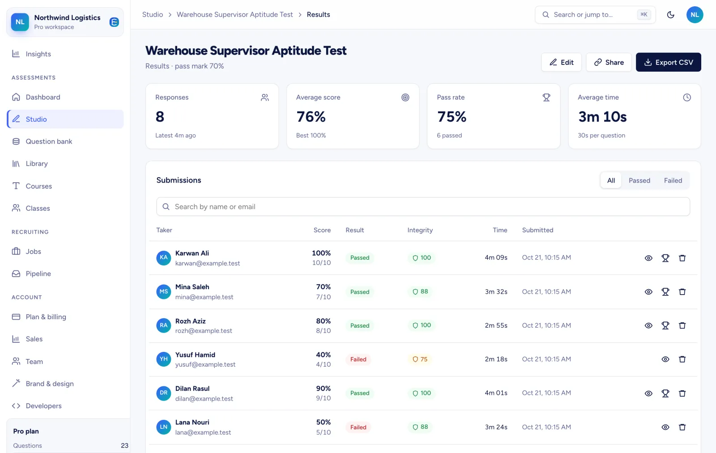This screenshot has height=453, width=716.
Task: Click trophy icon in Mina Saleh's row
Action: point(665,292)
